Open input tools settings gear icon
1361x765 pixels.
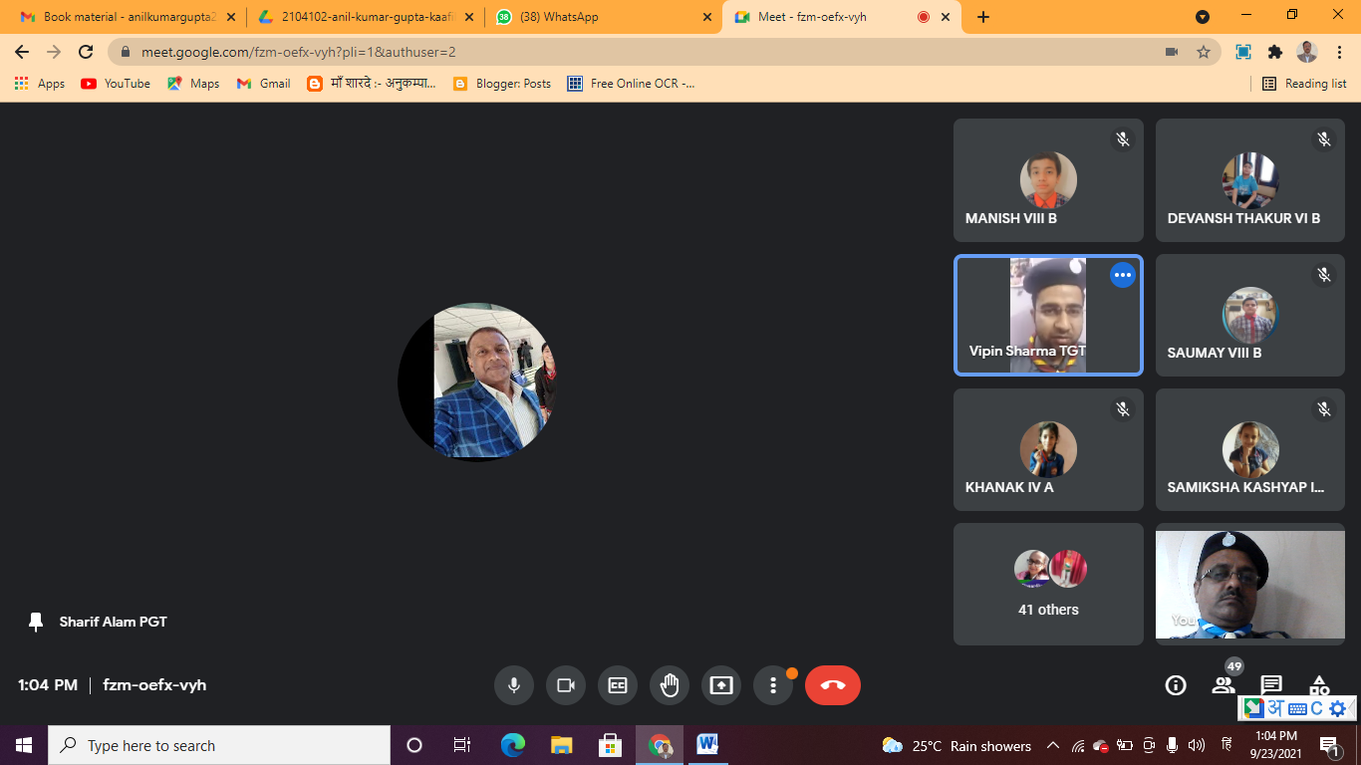pos(1337,708)
